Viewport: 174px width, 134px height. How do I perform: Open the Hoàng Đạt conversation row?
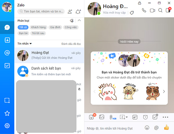[x=49, y=55]
